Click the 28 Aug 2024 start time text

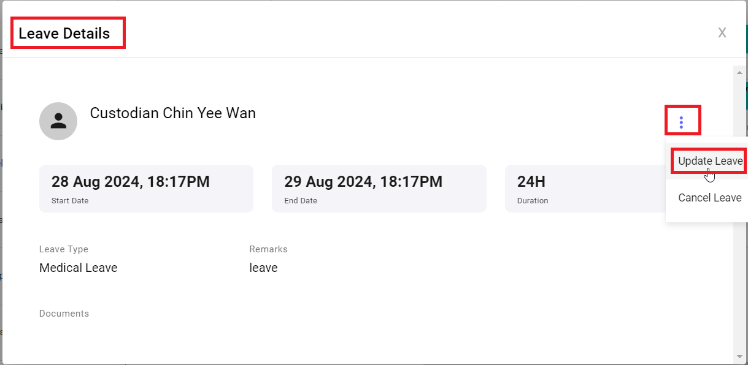click(131, 182)
